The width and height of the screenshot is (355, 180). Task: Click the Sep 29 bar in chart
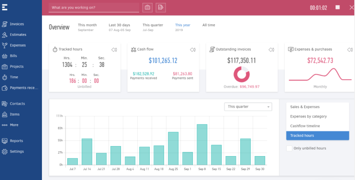click(x=245, y=152)
